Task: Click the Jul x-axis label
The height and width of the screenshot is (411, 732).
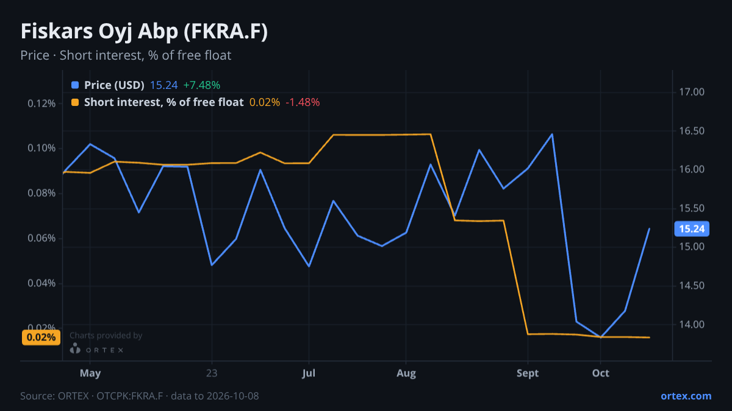Action: (309, 373)
